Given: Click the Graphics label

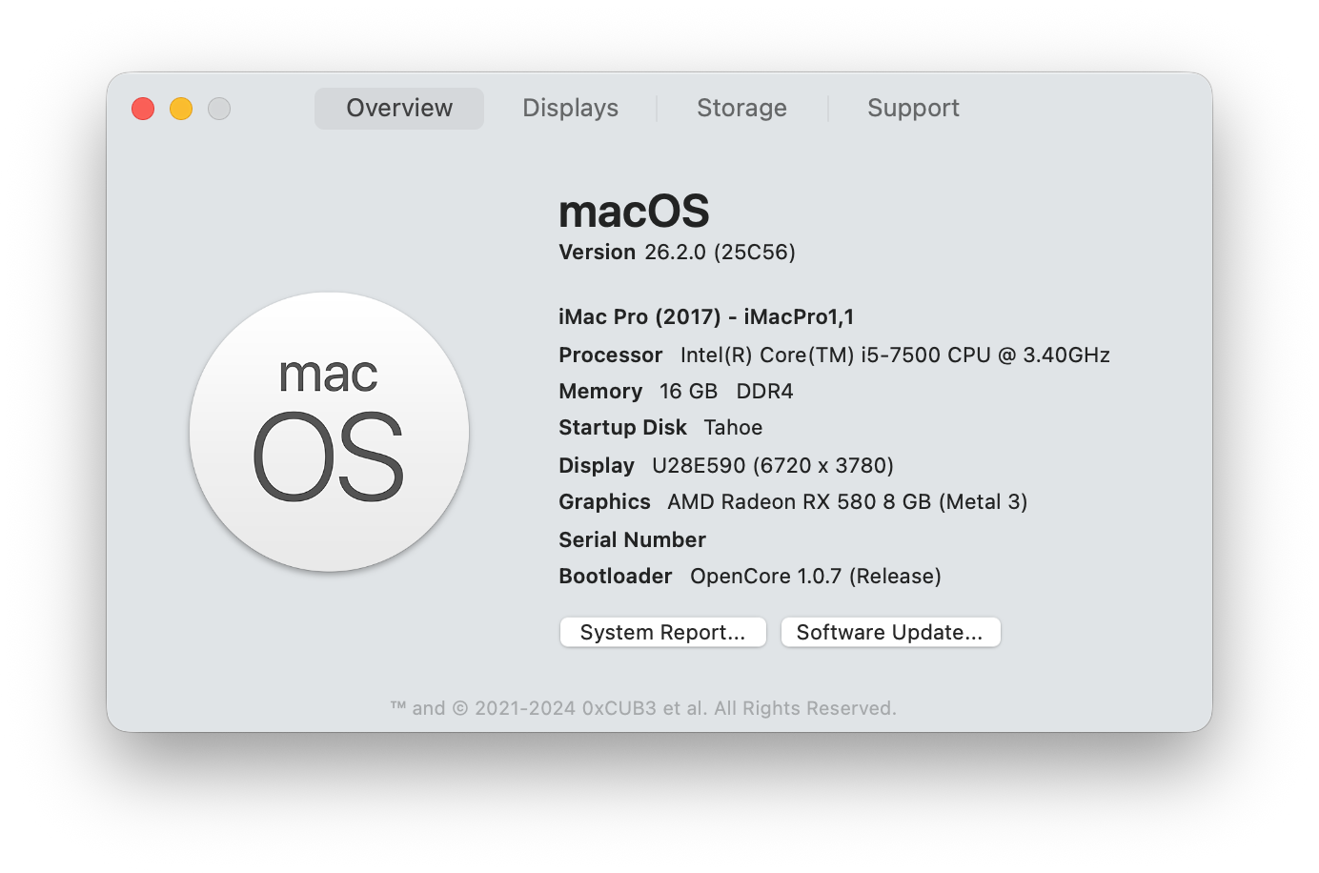Looking at the screenshot, I should [x=604, y=501].
